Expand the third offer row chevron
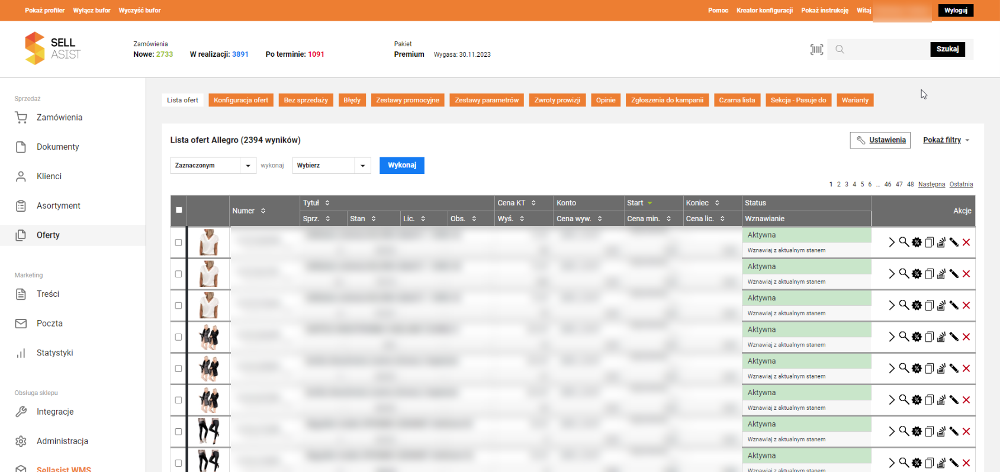 pos(892,305)
